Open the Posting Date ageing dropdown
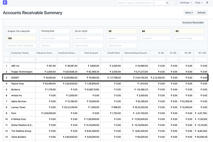213x142 pixels. click(x=55, y=31)
